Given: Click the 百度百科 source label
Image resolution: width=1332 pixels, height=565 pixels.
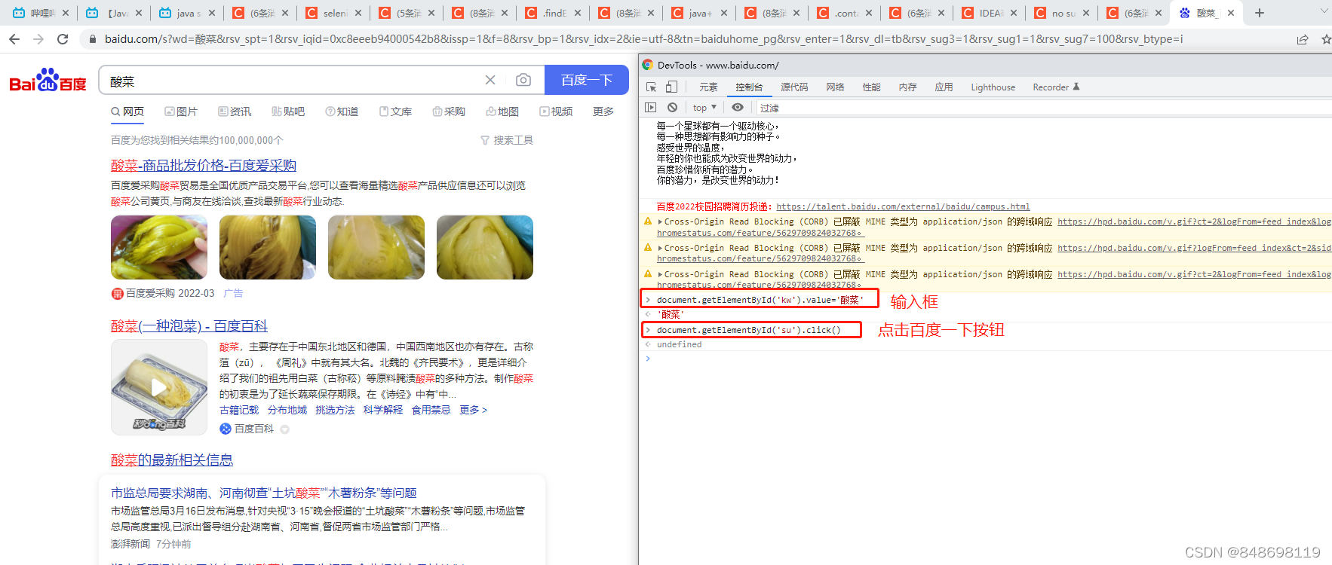Looking at the screenshot, I should coord(253,429).
